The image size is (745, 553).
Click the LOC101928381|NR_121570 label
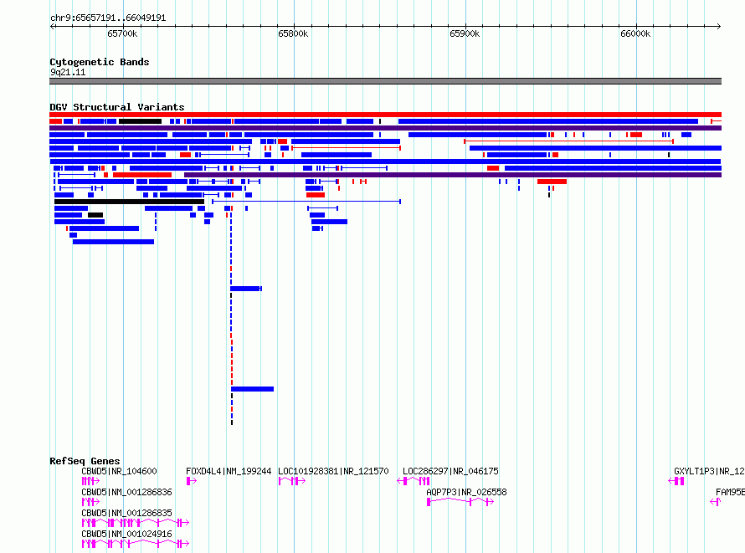[333, 471]
